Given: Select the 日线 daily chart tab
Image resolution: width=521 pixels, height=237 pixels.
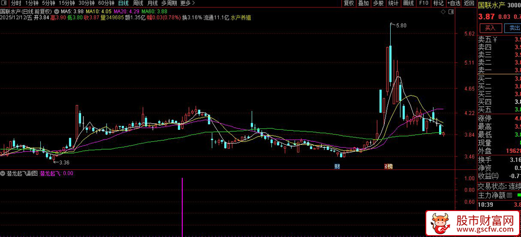Looking at the screenshot, I should coord(123,3).
